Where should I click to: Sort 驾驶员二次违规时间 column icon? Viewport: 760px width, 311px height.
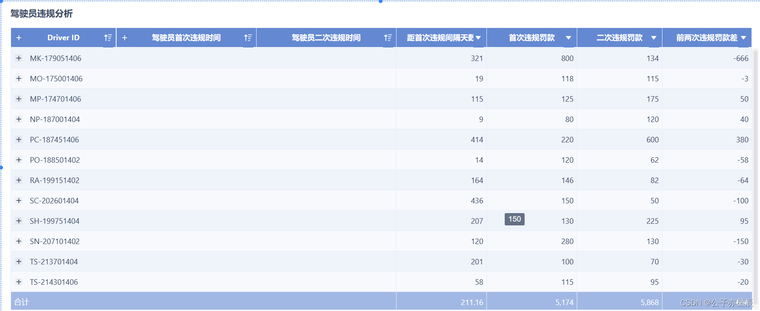(388, 38)
